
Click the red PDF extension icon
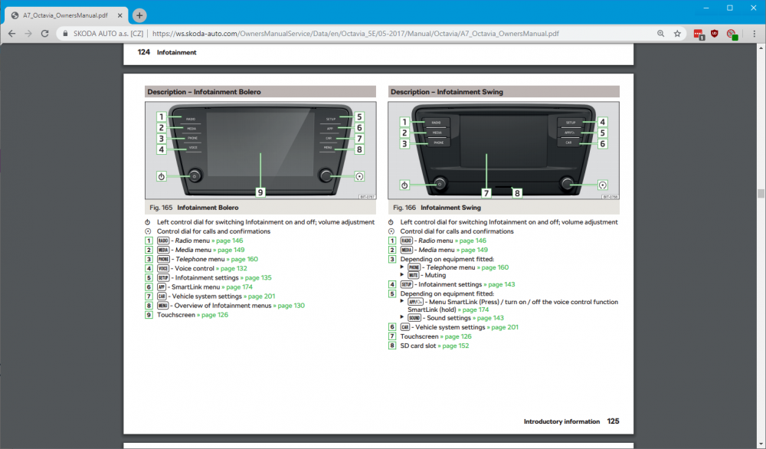[x=699, y=34]
